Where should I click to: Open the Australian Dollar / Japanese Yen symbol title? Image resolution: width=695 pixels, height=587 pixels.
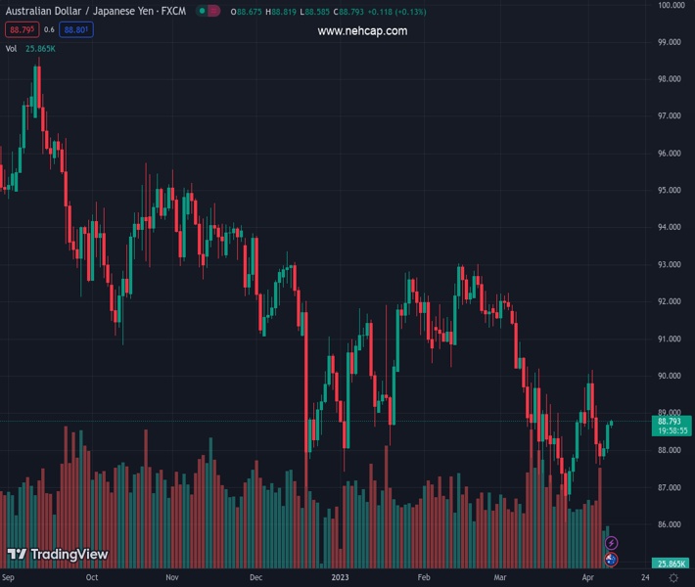pyautogui.click(x=95, y=12)
